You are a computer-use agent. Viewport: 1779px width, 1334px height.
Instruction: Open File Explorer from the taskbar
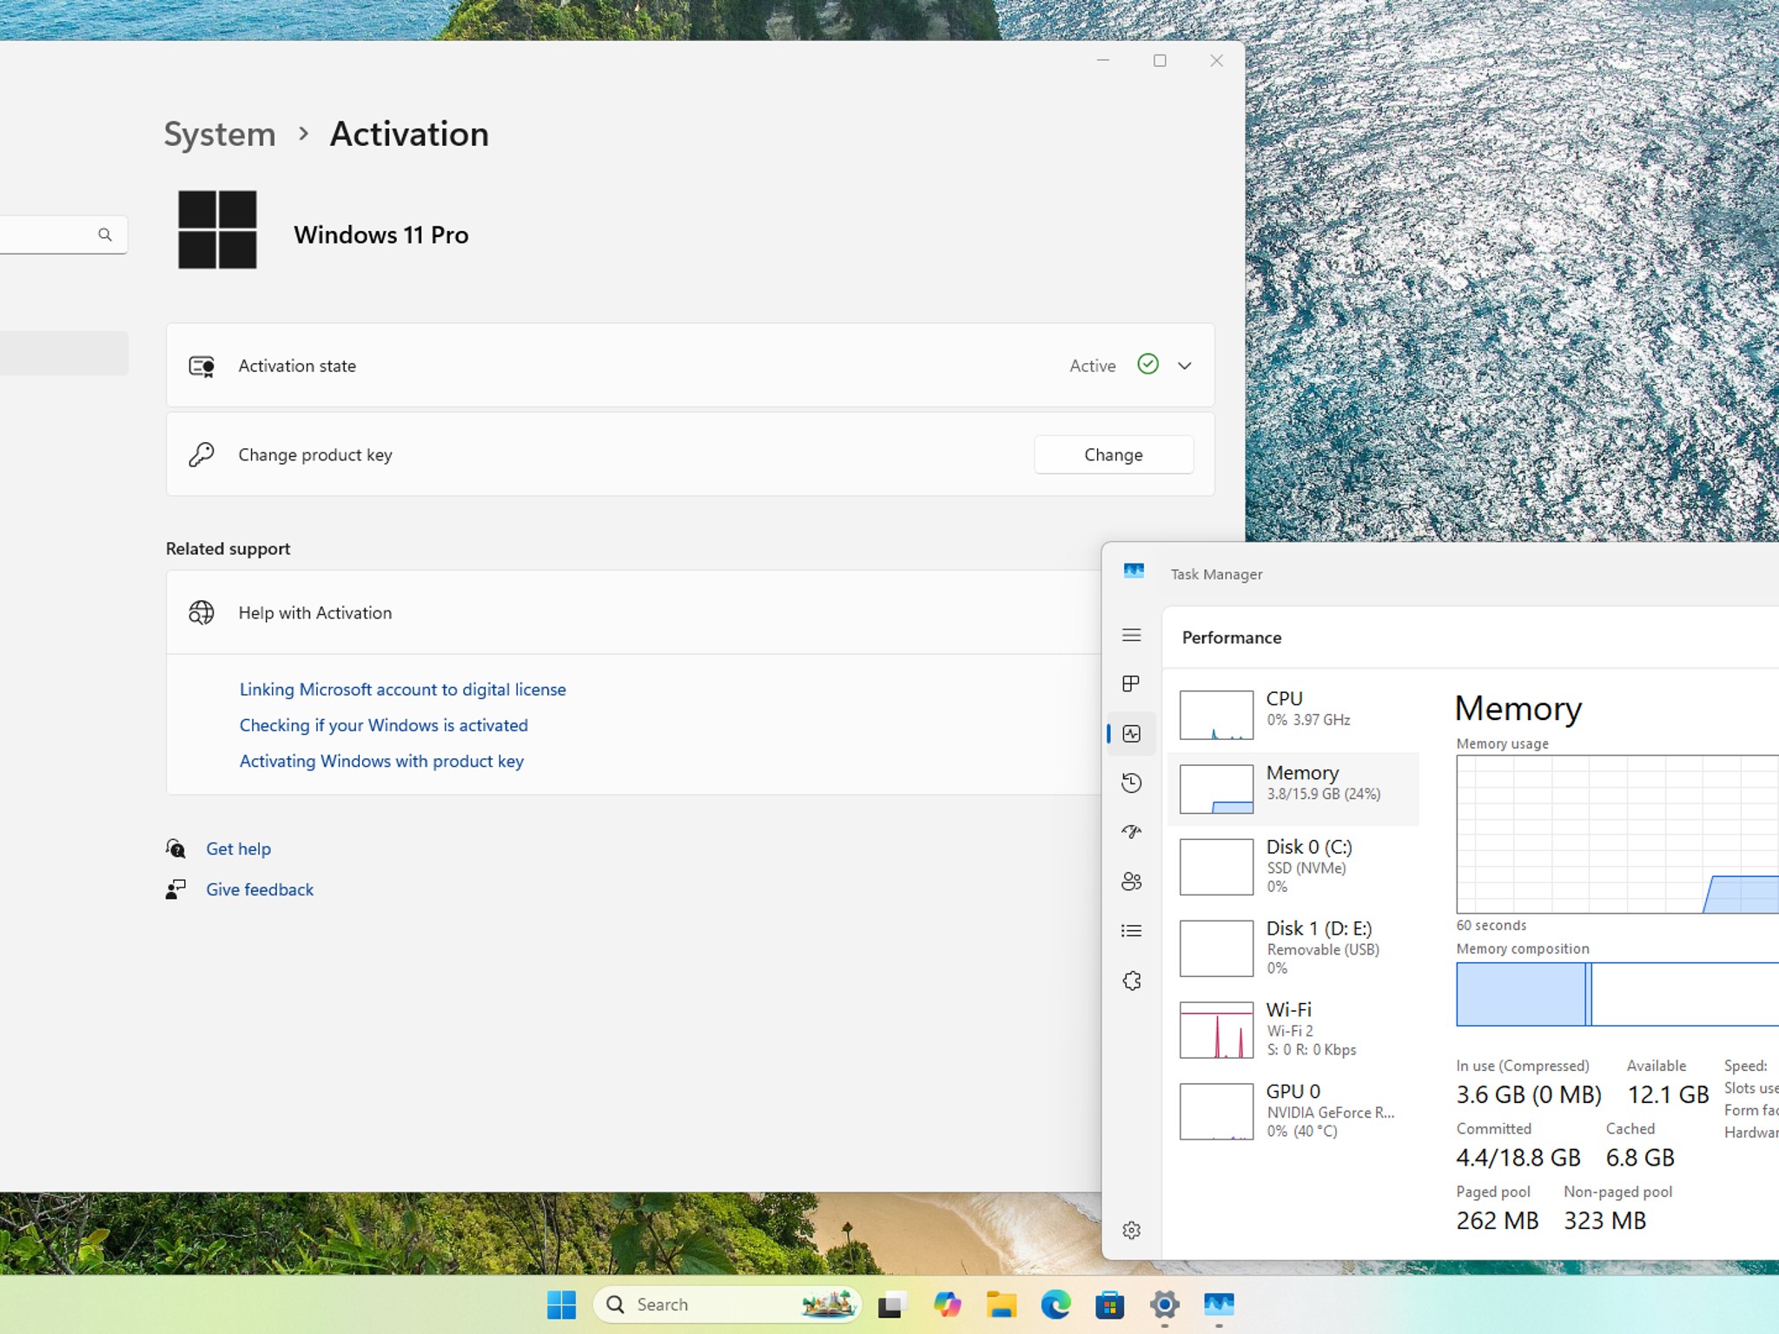[x=1002, y=1304]
